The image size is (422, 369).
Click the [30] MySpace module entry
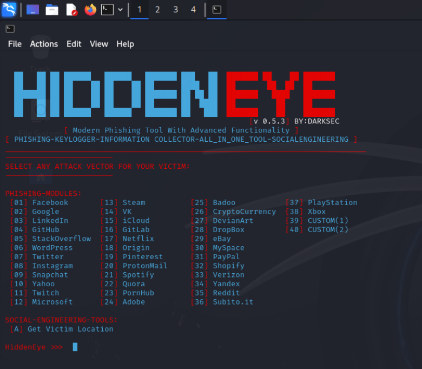217,248
